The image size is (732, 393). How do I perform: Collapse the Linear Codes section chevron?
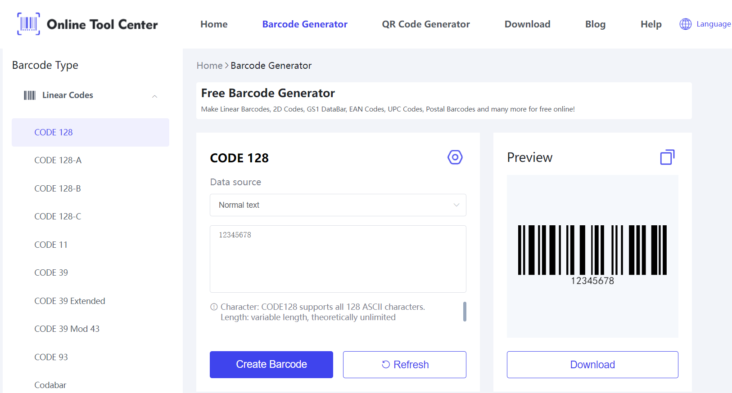(x=154, y=96)
